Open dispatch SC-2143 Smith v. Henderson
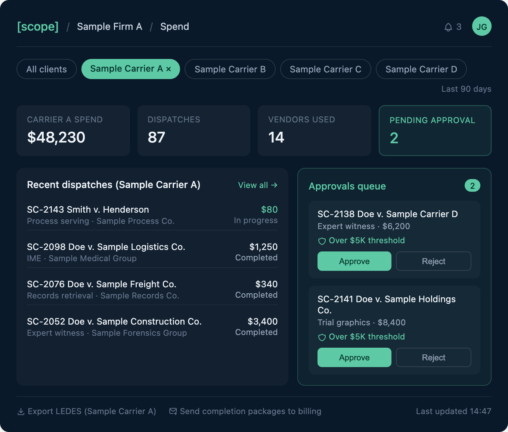The image size is (508, 432). pos(152,215)
